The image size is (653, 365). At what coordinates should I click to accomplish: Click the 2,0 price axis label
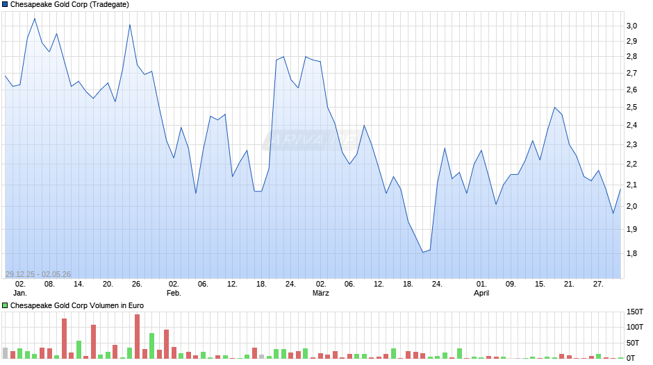[x=631, y=206]
